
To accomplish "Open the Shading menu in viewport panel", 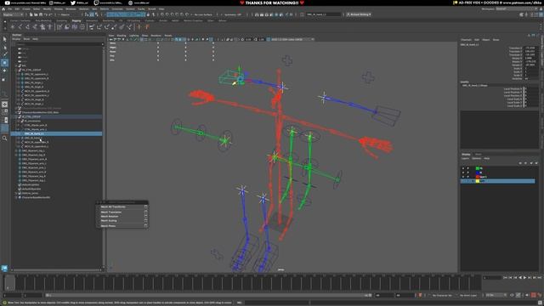I will click(122, 36).
